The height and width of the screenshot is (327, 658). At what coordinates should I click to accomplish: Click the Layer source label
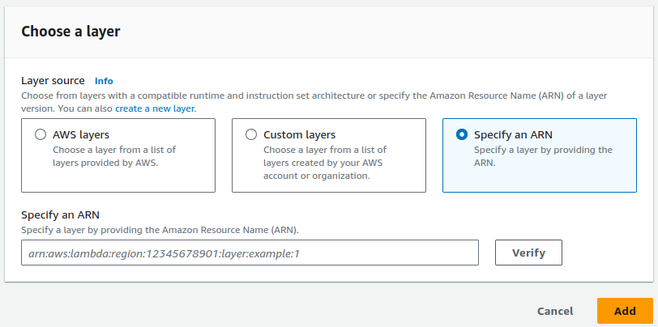coord(53,80)
